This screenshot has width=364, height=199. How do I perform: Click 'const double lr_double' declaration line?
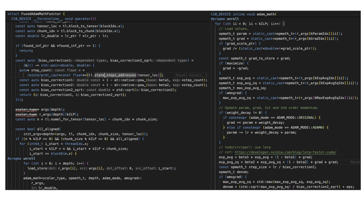62,36
